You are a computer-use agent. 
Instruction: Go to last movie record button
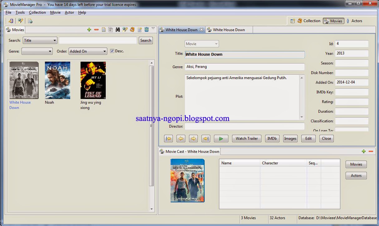pyautogui.click(x=206, y=139)
